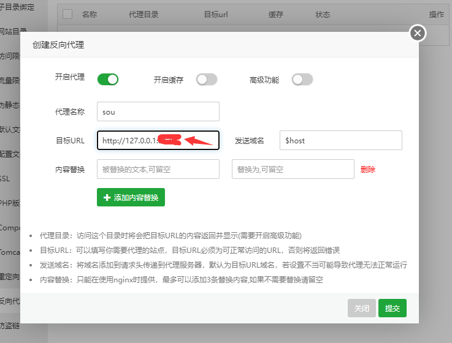Click the gray 关闭 button

361,309
